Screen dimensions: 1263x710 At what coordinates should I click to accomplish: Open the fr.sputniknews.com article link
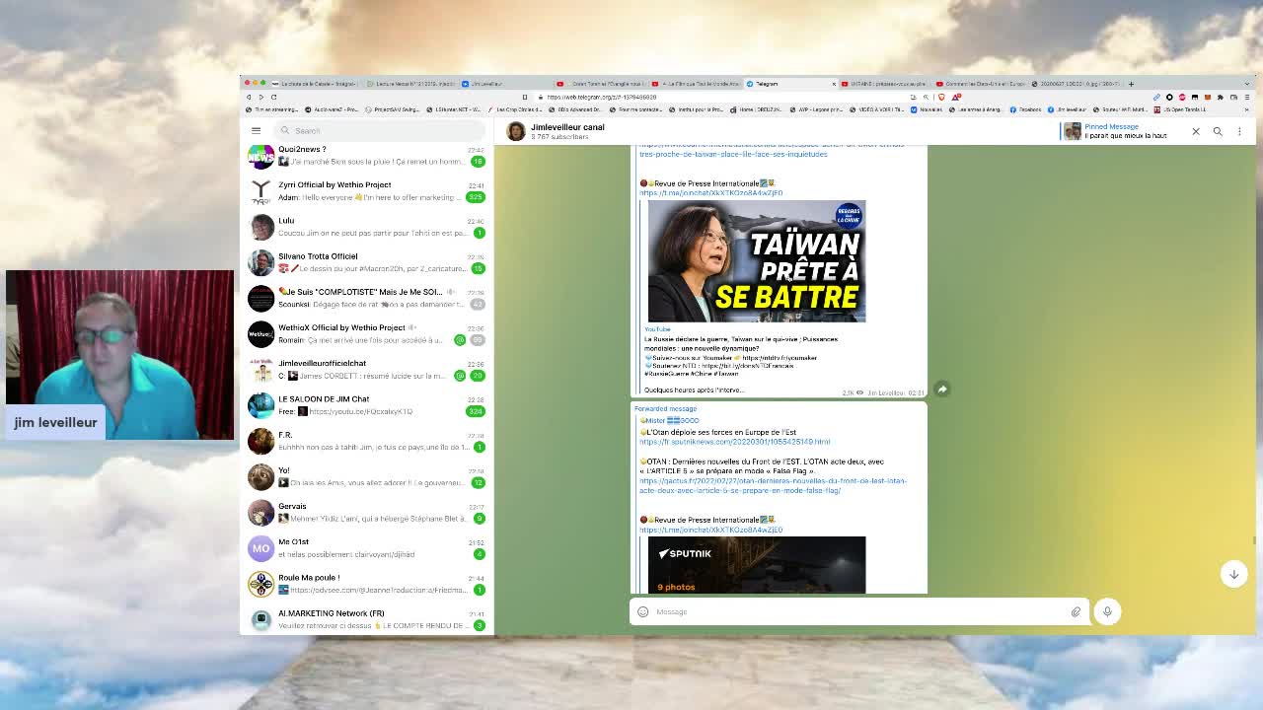(735, 442)
